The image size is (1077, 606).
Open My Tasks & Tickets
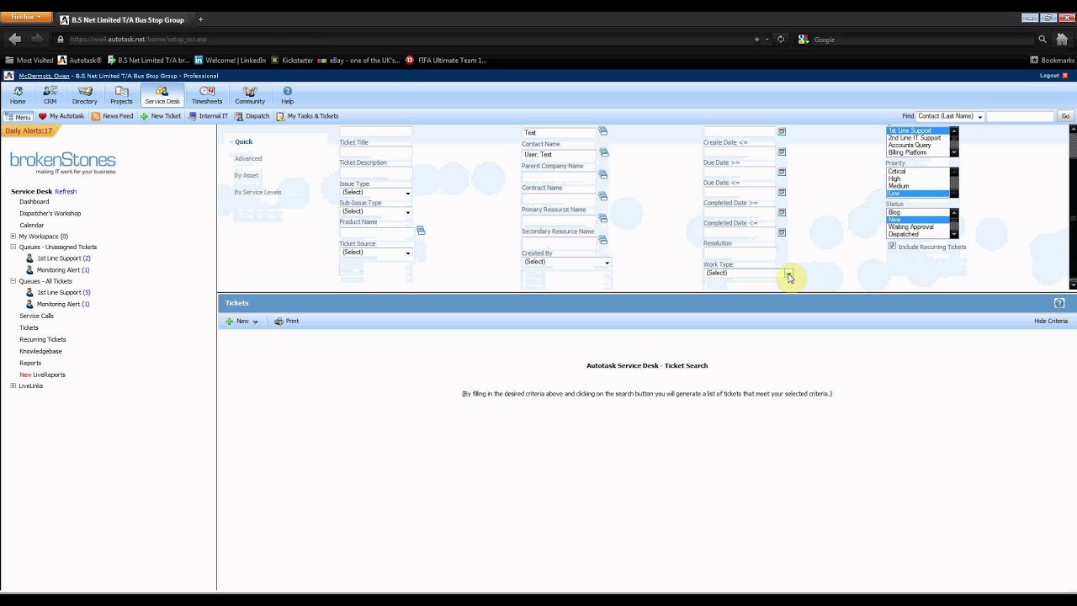[307, 116]
